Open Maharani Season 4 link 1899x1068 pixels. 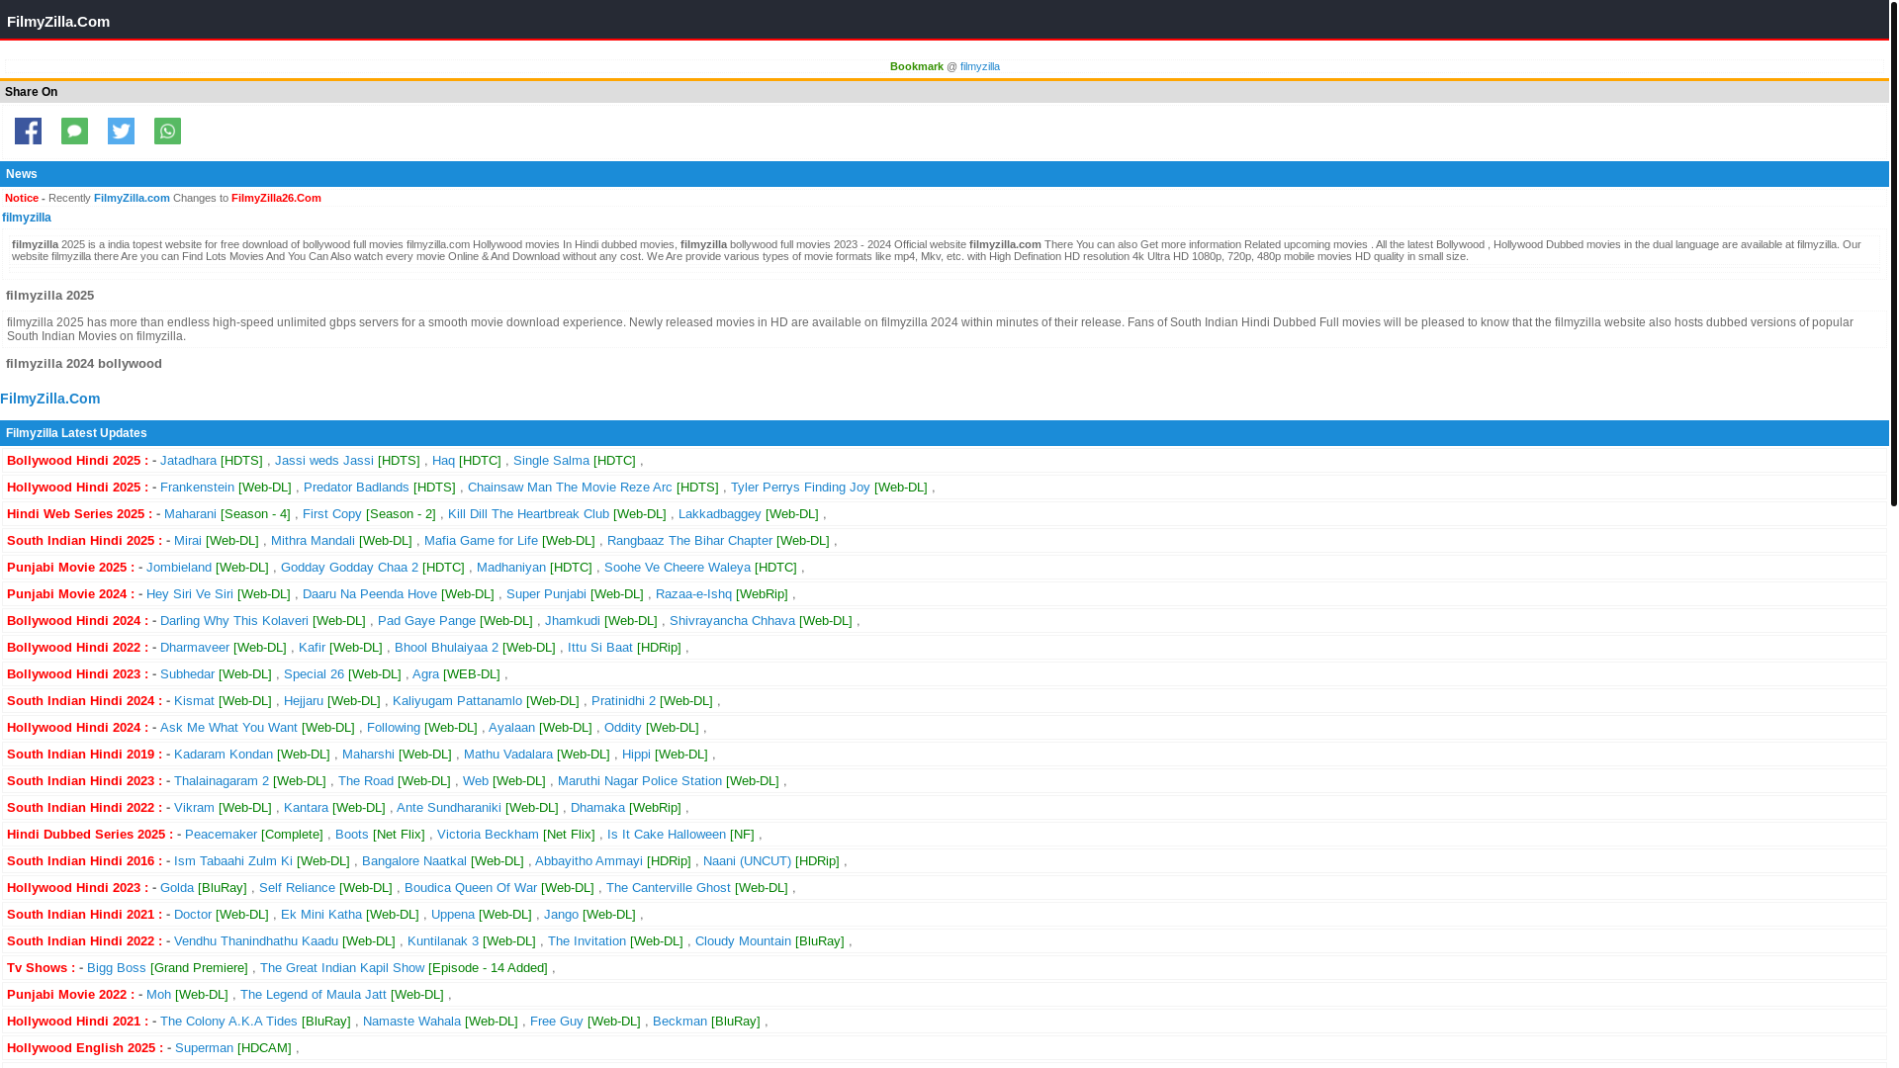click(x=190, y=514)
